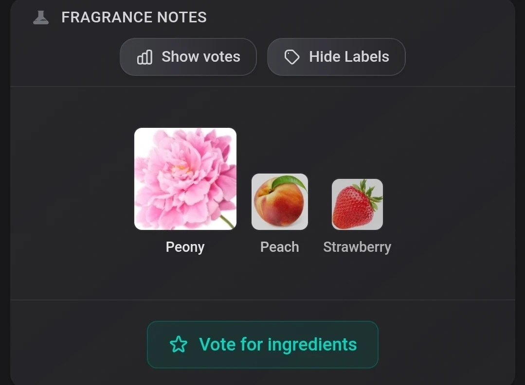Image resolution: width=525 pixels, height=385 pixels.
Task: Click the star icon in Vote for ingredients
Action: 179,345
